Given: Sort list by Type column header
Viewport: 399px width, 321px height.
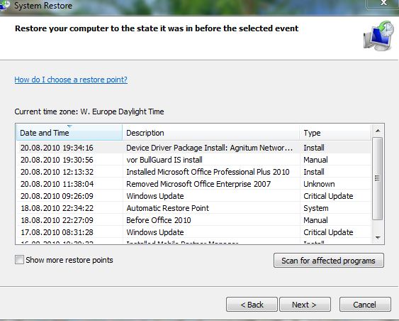Looking at the screenshot, I should [335, 133].
